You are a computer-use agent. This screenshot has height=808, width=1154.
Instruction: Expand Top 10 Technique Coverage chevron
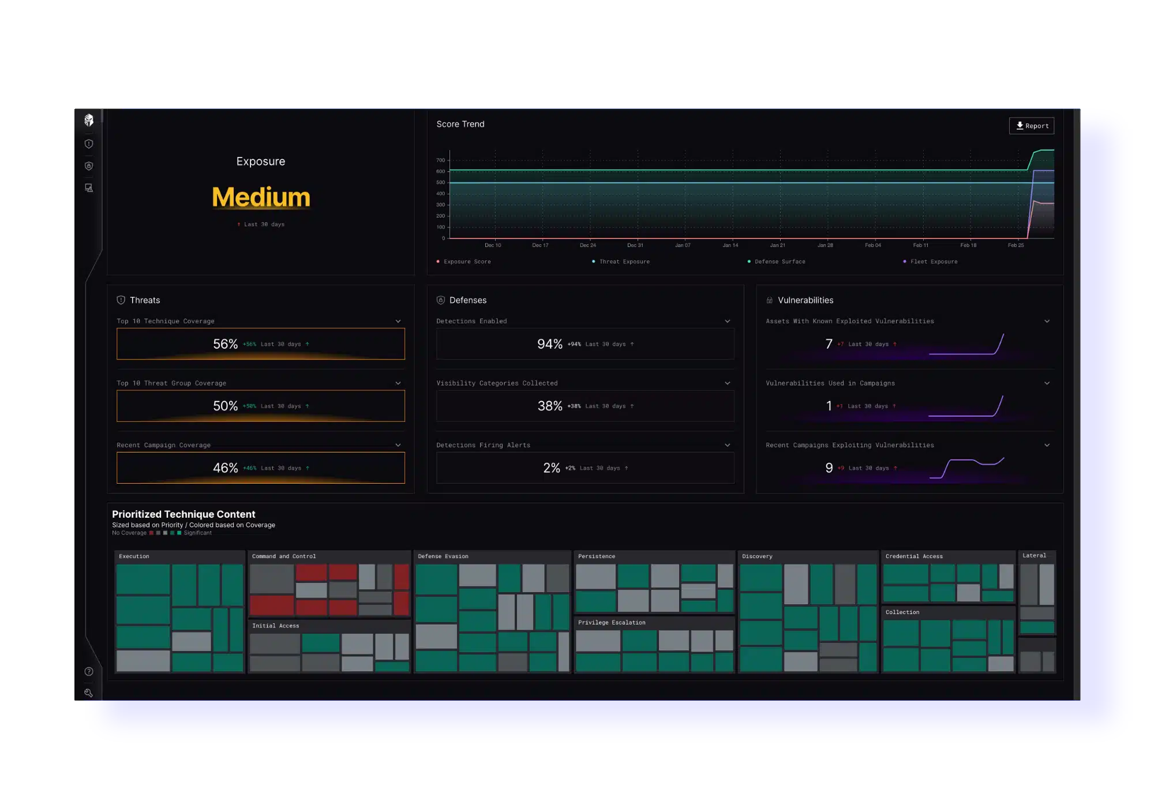pos(398,321)
